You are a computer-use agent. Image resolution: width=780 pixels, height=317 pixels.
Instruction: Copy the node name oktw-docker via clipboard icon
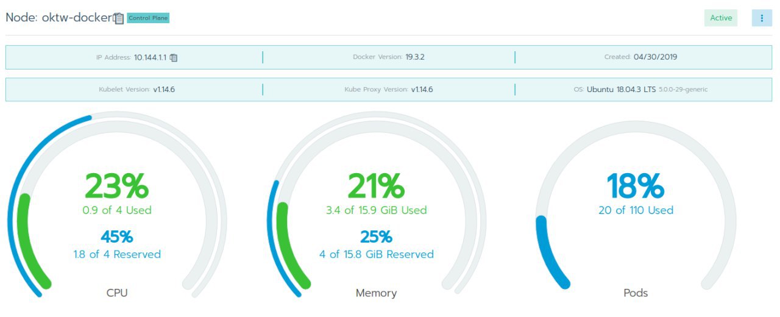[x=119, y=18]
